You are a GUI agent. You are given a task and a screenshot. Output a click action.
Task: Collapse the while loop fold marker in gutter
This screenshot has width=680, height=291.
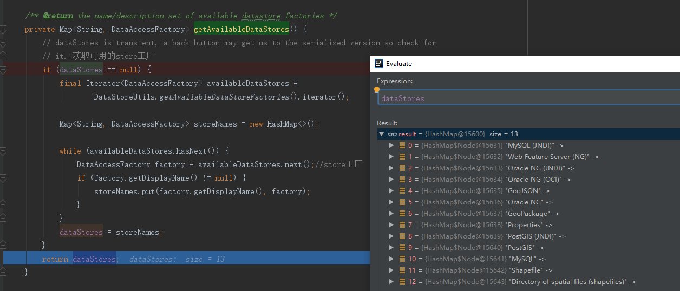click(3, 150)
